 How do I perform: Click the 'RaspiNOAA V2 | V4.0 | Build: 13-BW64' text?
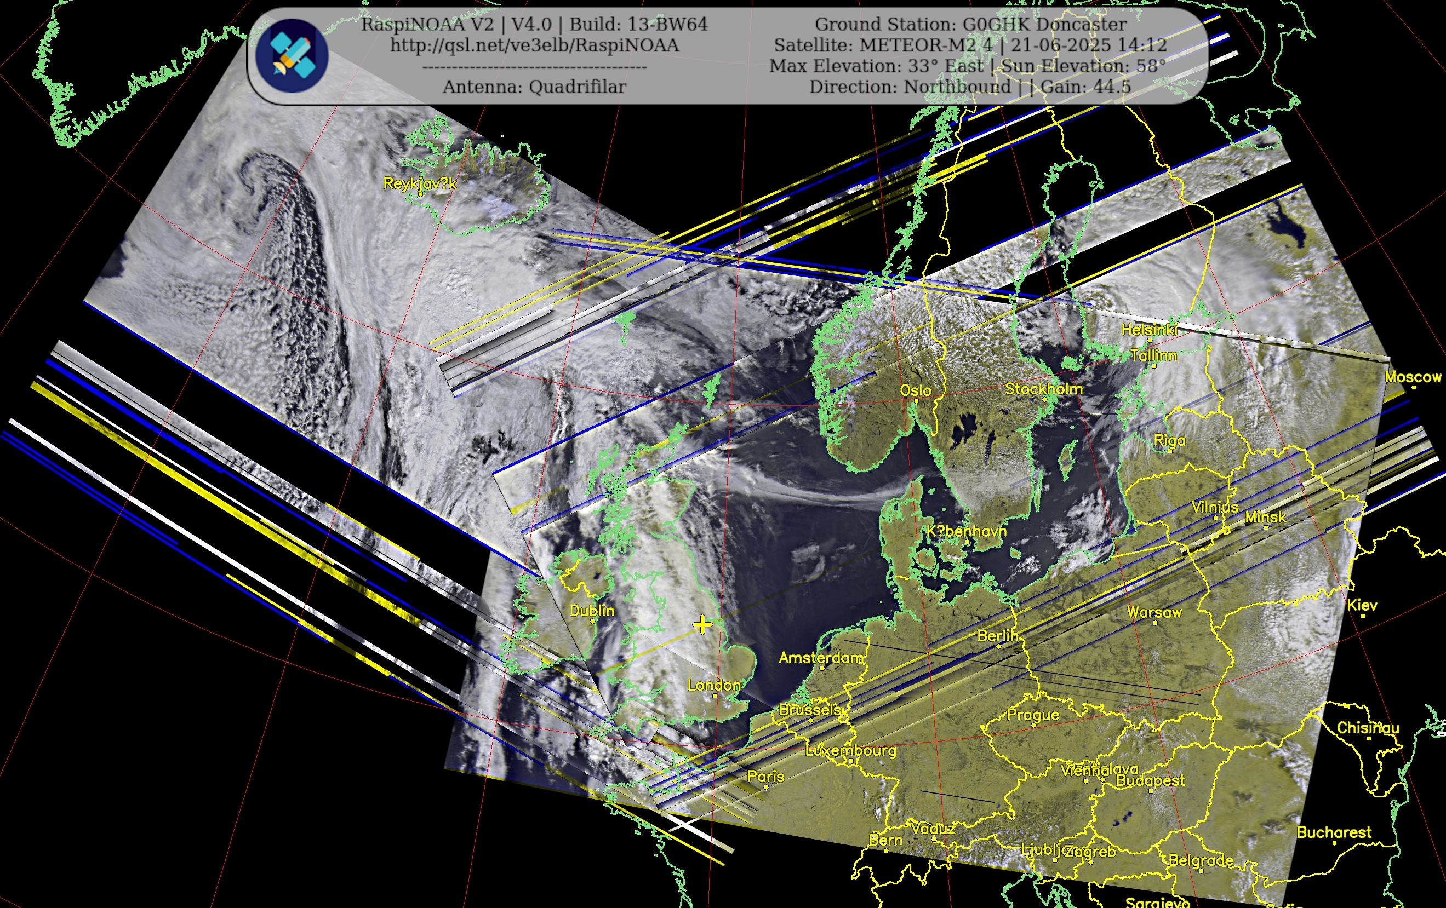(534, 24)
